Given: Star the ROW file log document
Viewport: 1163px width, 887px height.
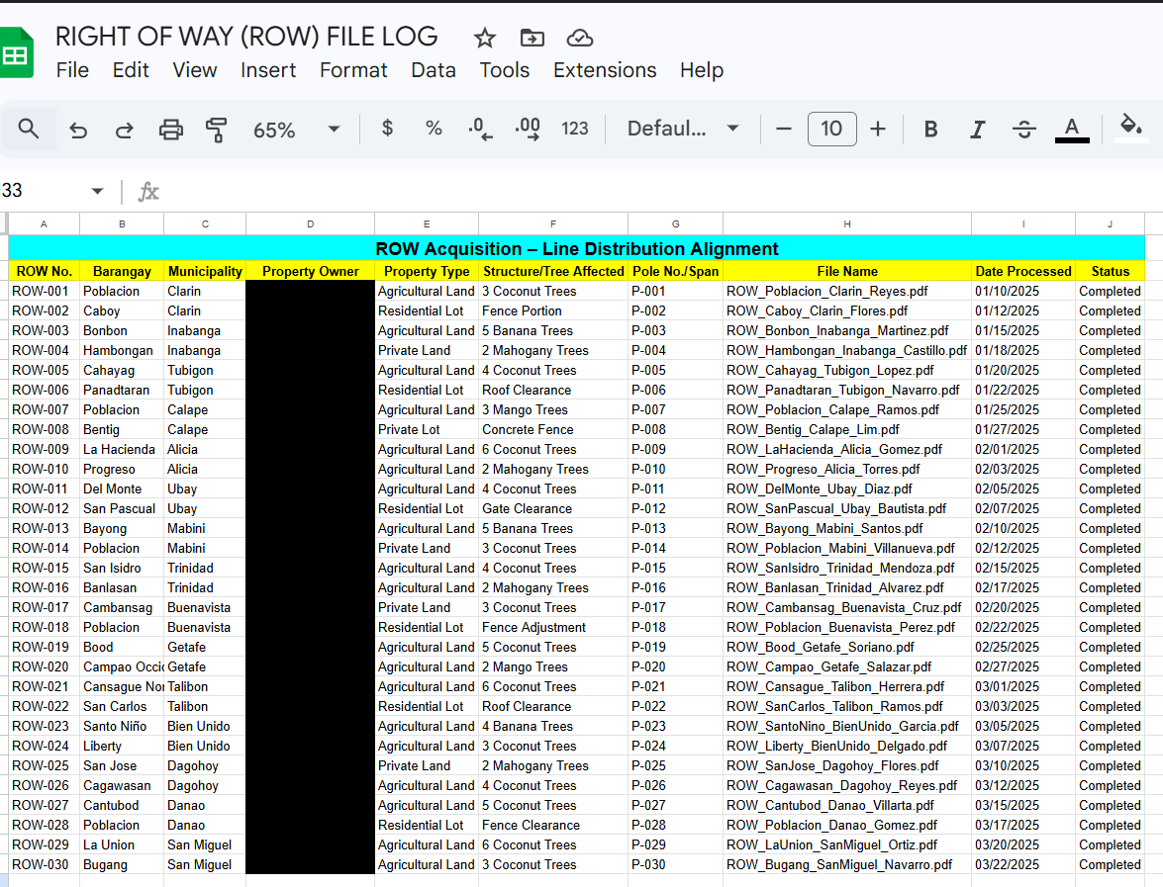Looking at the screenshot, I should 484,38.
